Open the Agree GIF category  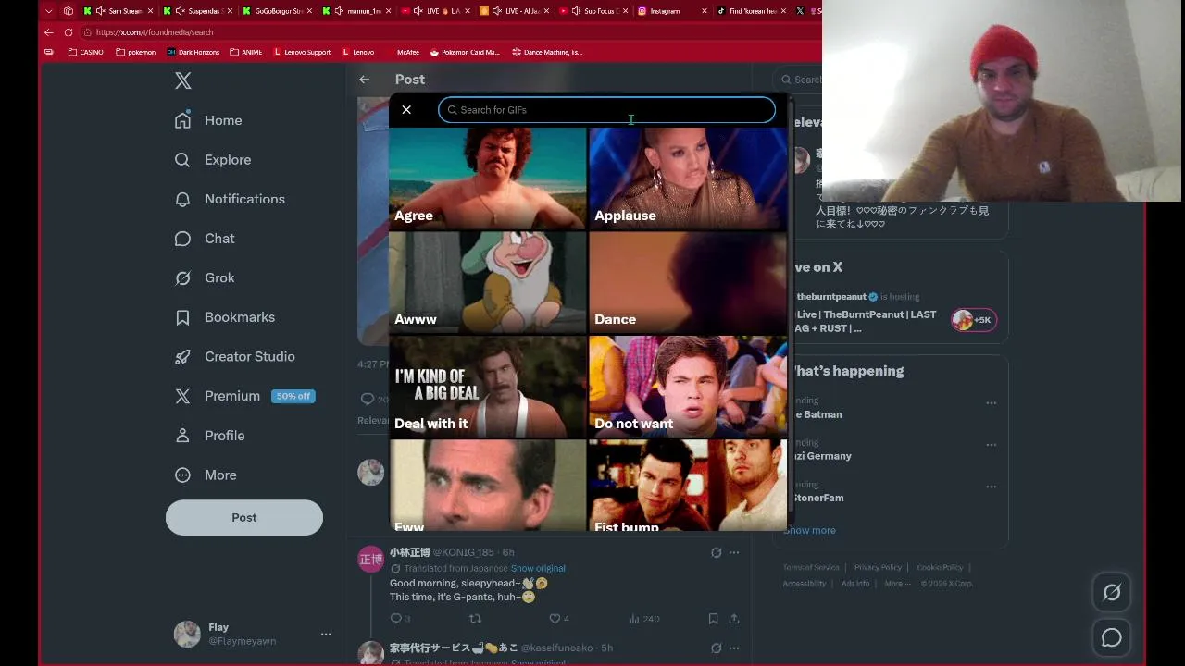point(488,178)
